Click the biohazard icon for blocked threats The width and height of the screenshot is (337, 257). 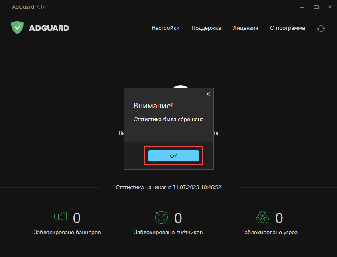(x=262, y=217)
